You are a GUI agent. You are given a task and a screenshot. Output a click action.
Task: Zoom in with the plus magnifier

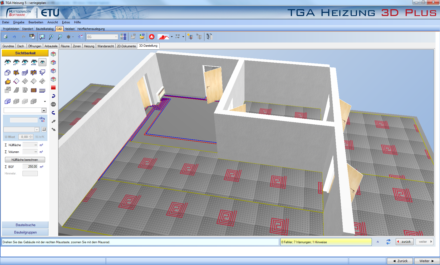[x=51, y=37]
